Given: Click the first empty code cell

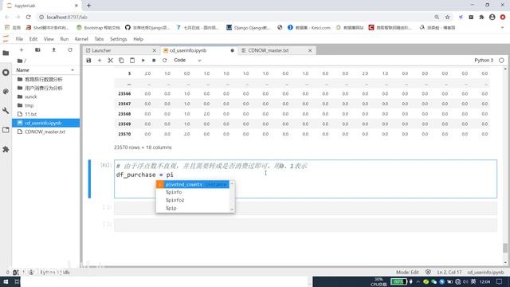Looking at the screenshot, I should 305,208.
